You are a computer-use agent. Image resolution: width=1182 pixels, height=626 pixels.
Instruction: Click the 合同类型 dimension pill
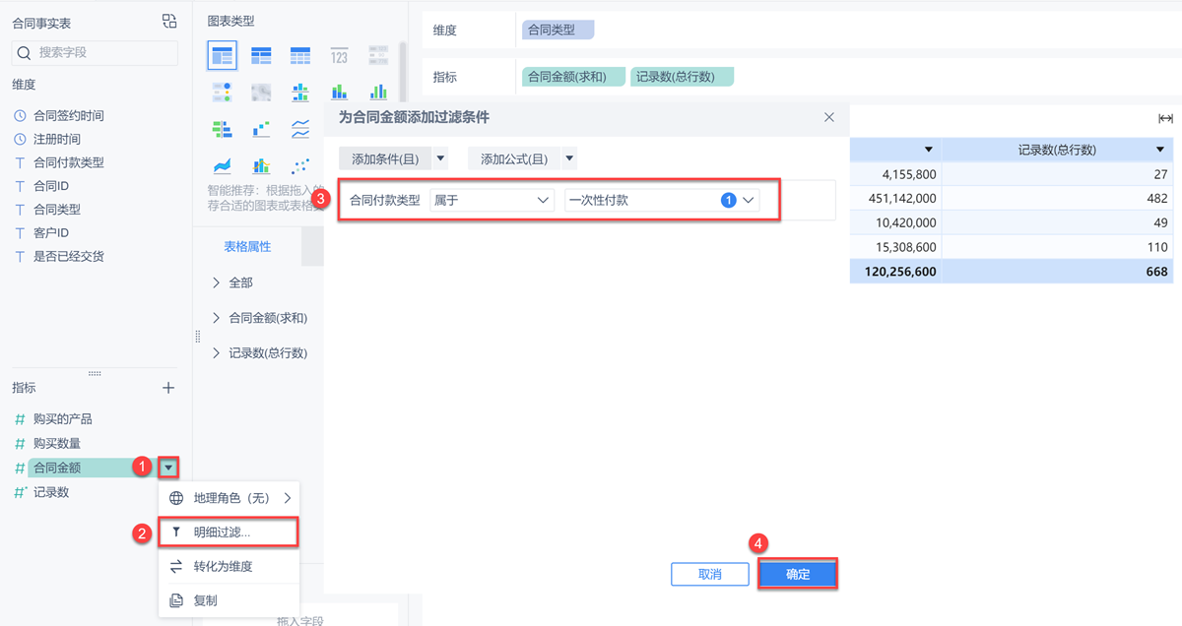click(558, 31)
